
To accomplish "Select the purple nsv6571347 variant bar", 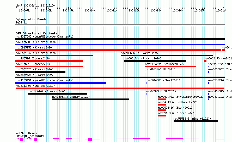I will click(54, 55).
